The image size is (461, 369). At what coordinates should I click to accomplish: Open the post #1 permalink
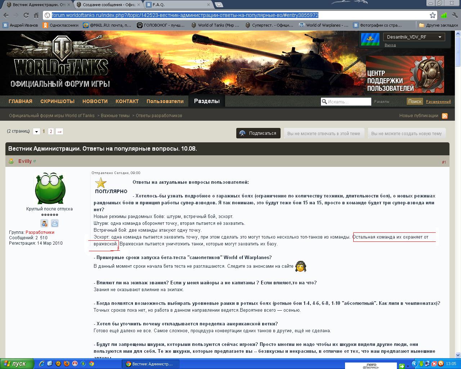click(x=444, y=162)
